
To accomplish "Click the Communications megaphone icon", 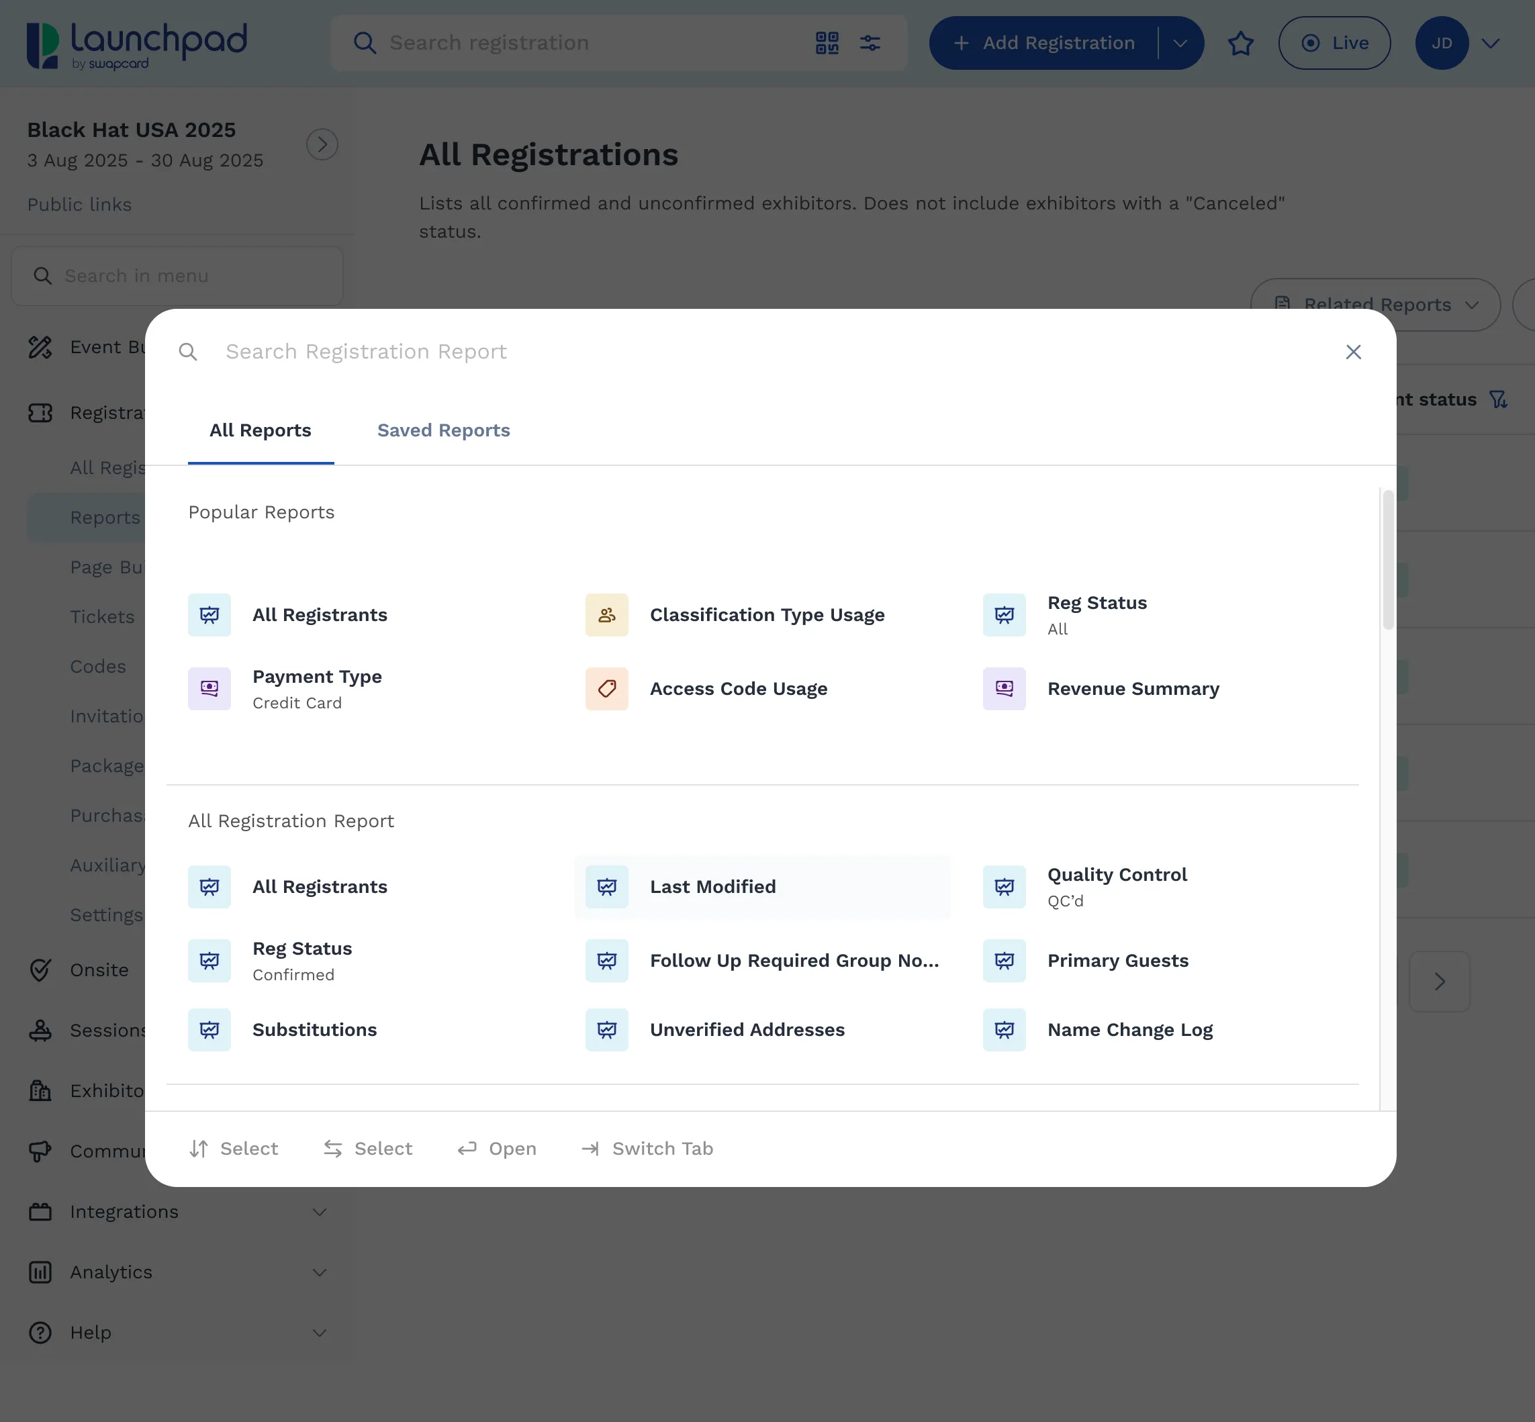I will tap(40, 1151).
